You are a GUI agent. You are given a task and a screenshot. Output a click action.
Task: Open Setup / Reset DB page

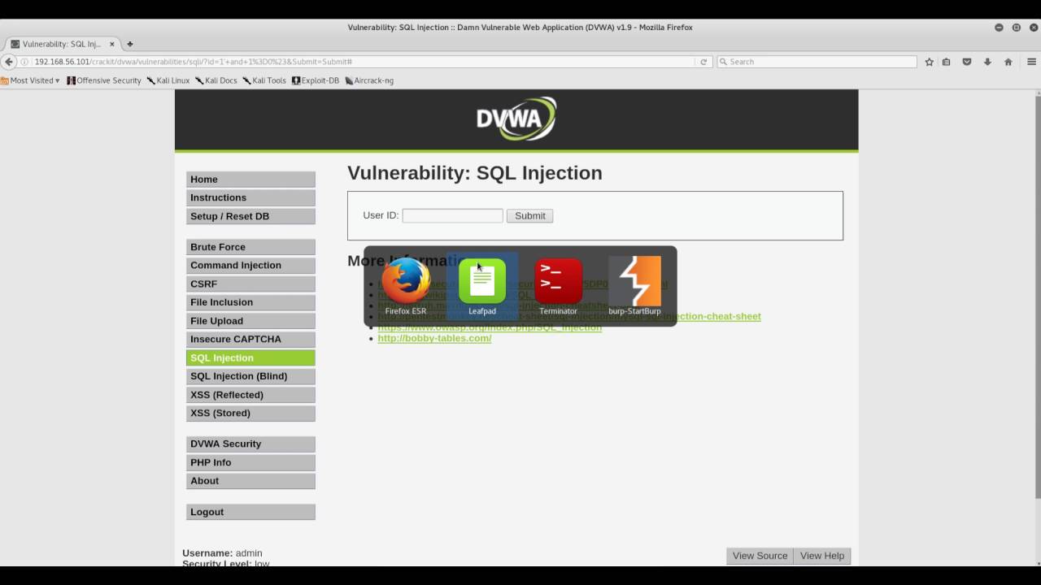250,216
